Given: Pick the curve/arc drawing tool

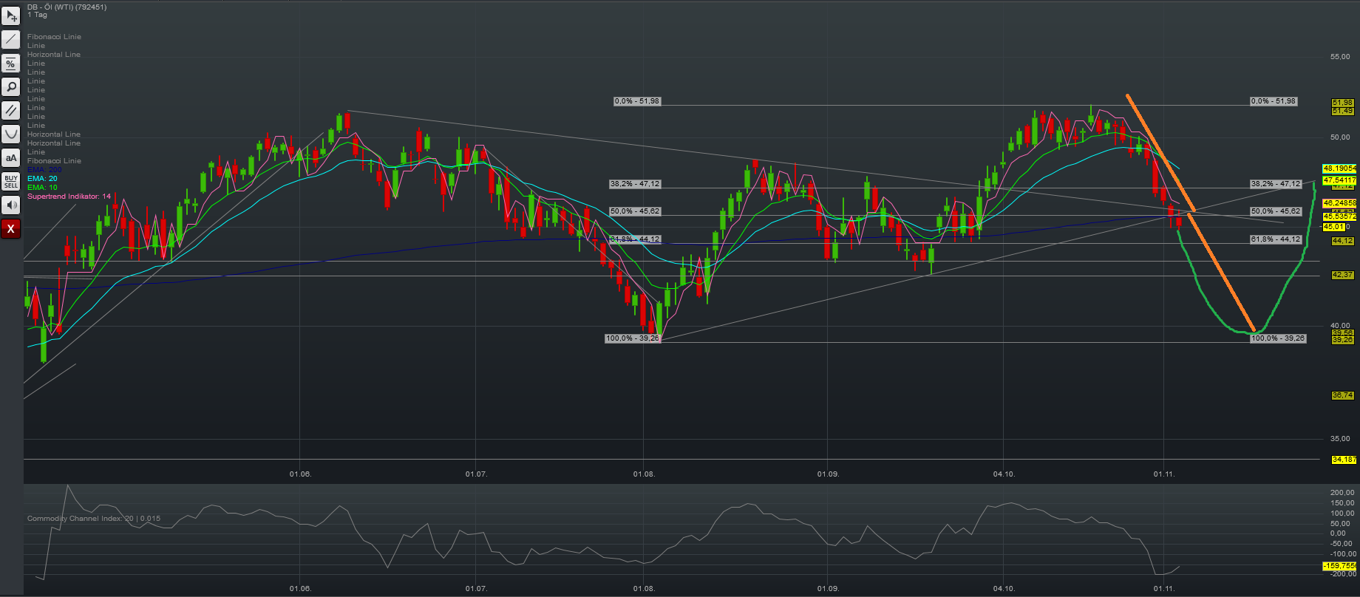Looking at the screenshot, I should point(11,134).
